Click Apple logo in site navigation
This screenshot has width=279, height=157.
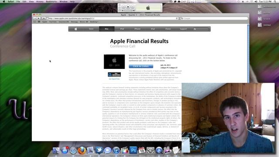pyautogui.click(x=76, y=29)
